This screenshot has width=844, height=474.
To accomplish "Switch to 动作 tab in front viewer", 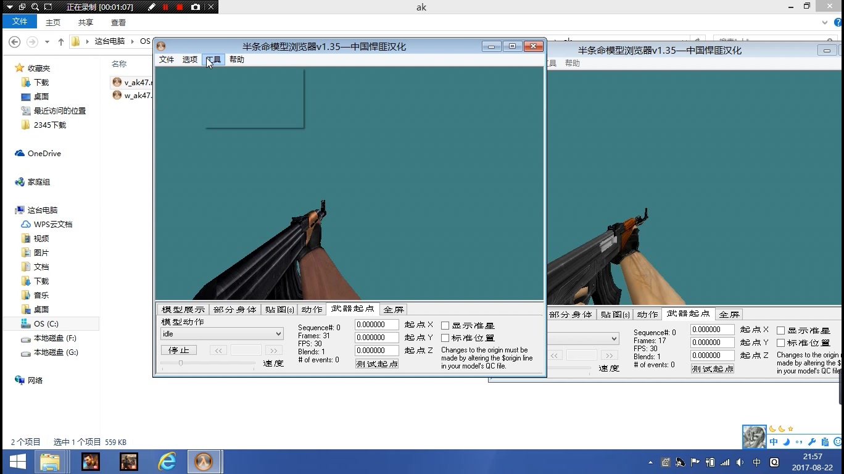I will [x=312, y=309].
